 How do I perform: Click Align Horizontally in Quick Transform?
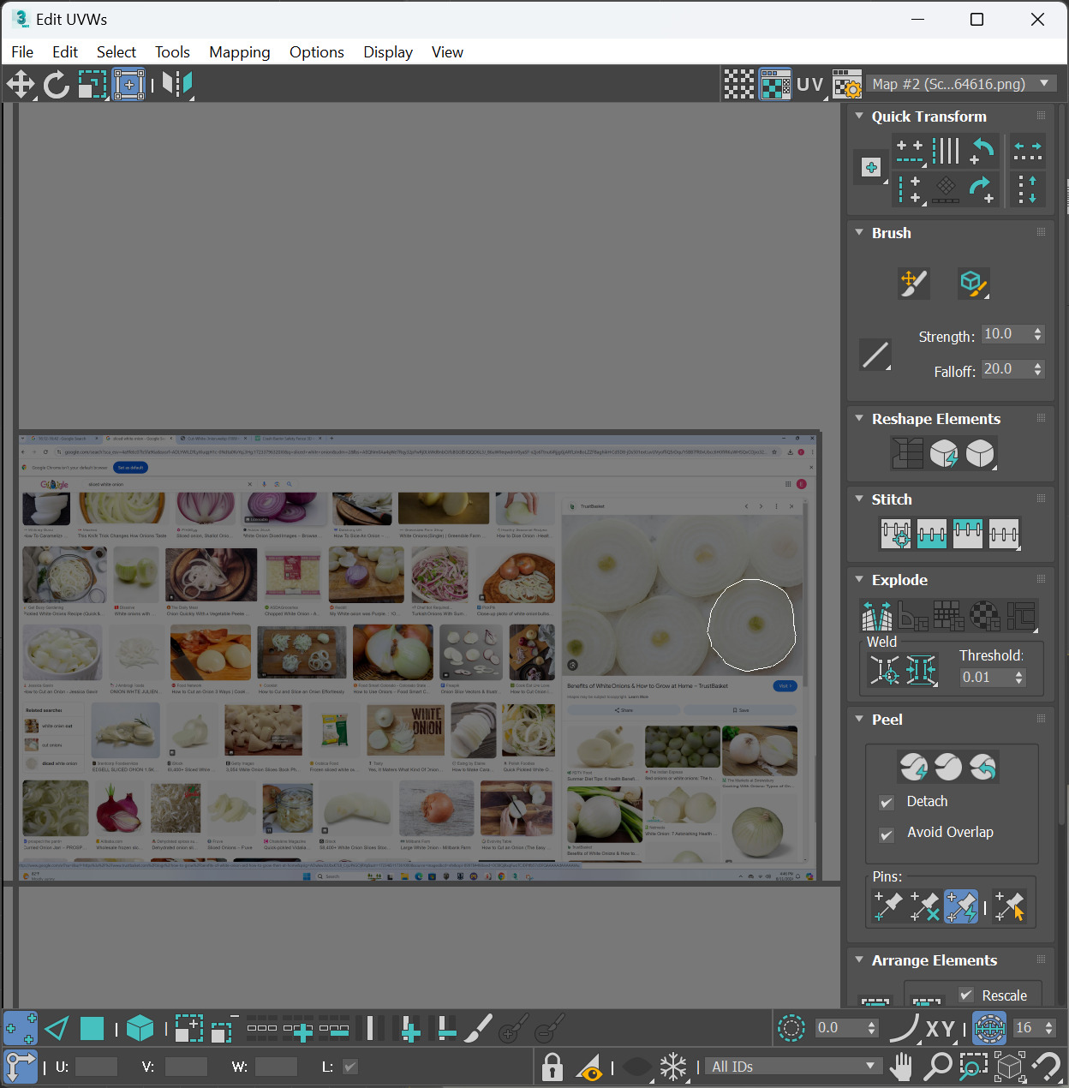click(910, 151)
